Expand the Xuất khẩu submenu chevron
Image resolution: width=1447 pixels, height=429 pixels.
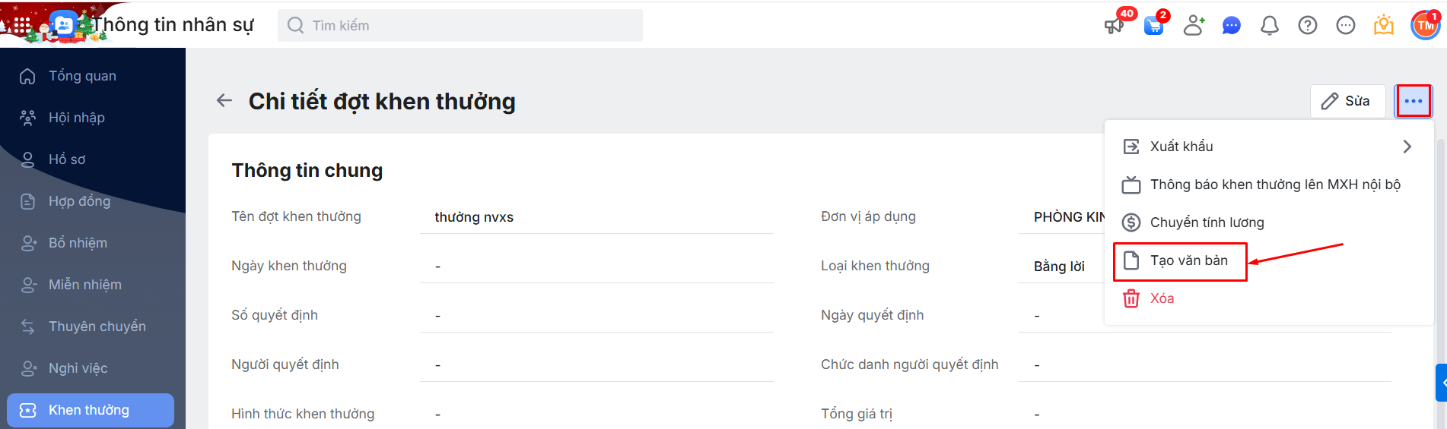[1407, 147]
